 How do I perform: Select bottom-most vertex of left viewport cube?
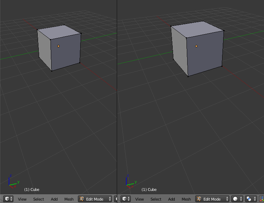[52, 71]
